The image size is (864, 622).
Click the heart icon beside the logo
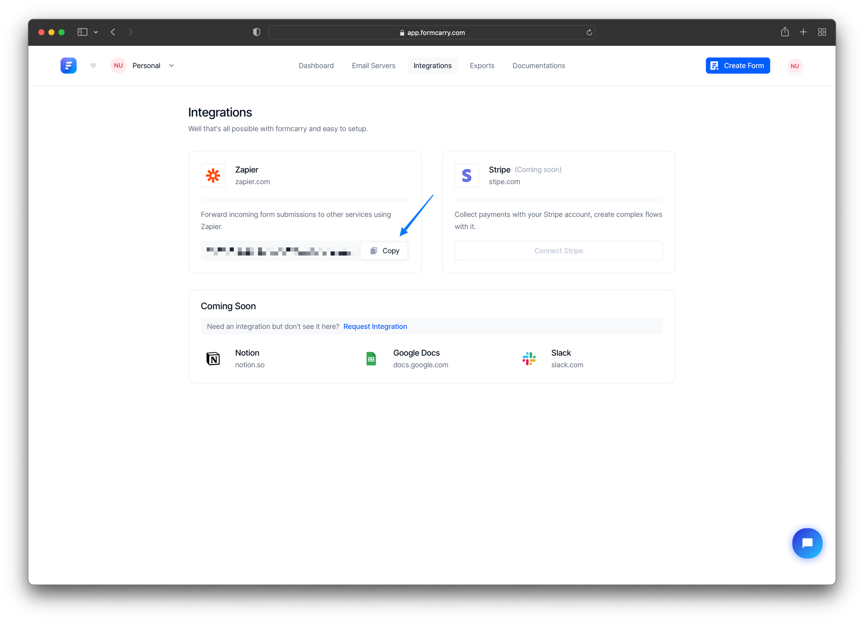tap(93, 65)
